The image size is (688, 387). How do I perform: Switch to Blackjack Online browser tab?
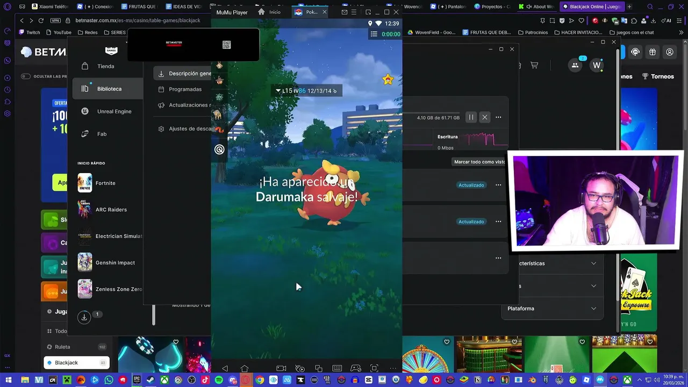(x=591, y=6)
